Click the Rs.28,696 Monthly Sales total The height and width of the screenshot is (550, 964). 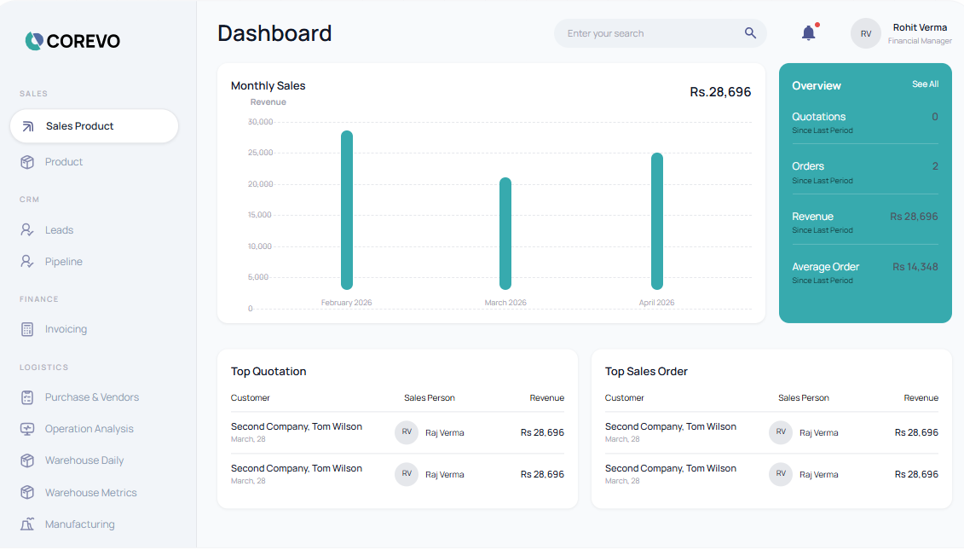click(720, 92)
